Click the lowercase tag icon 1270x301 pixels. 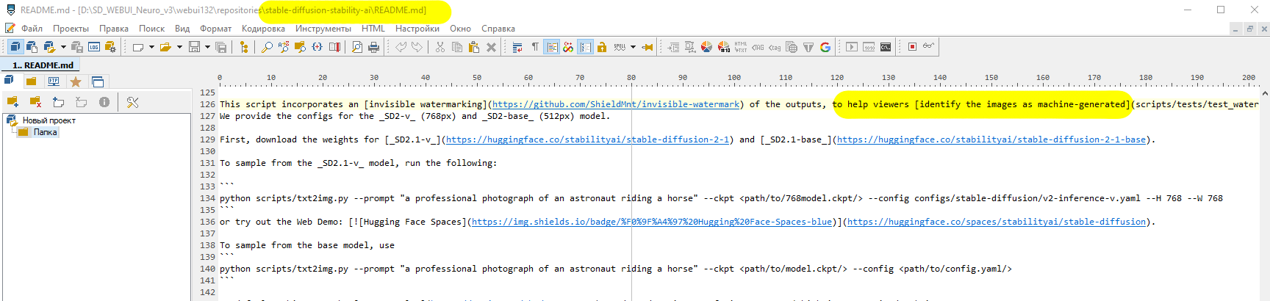click(775, 47)
